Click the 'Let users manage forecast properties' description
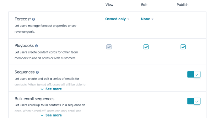 [46, 29]
